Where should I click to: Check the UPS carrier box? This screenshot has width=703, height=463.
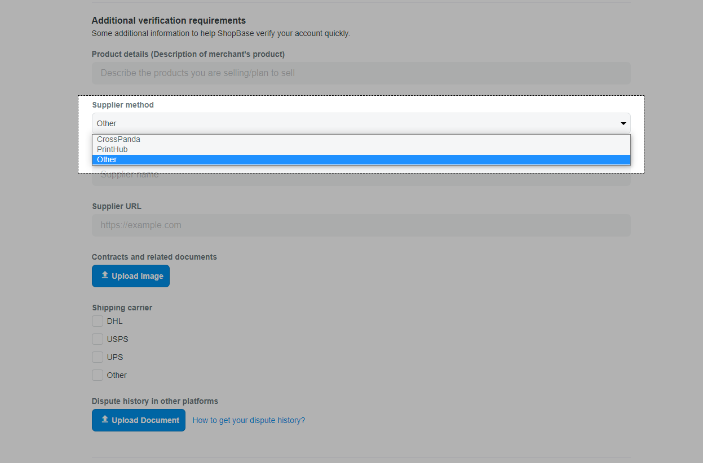click(98, 357)
